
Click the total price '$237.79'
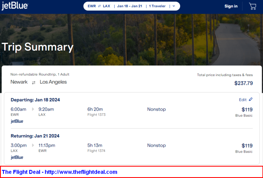pyautogui.click(x=243, y=83)
